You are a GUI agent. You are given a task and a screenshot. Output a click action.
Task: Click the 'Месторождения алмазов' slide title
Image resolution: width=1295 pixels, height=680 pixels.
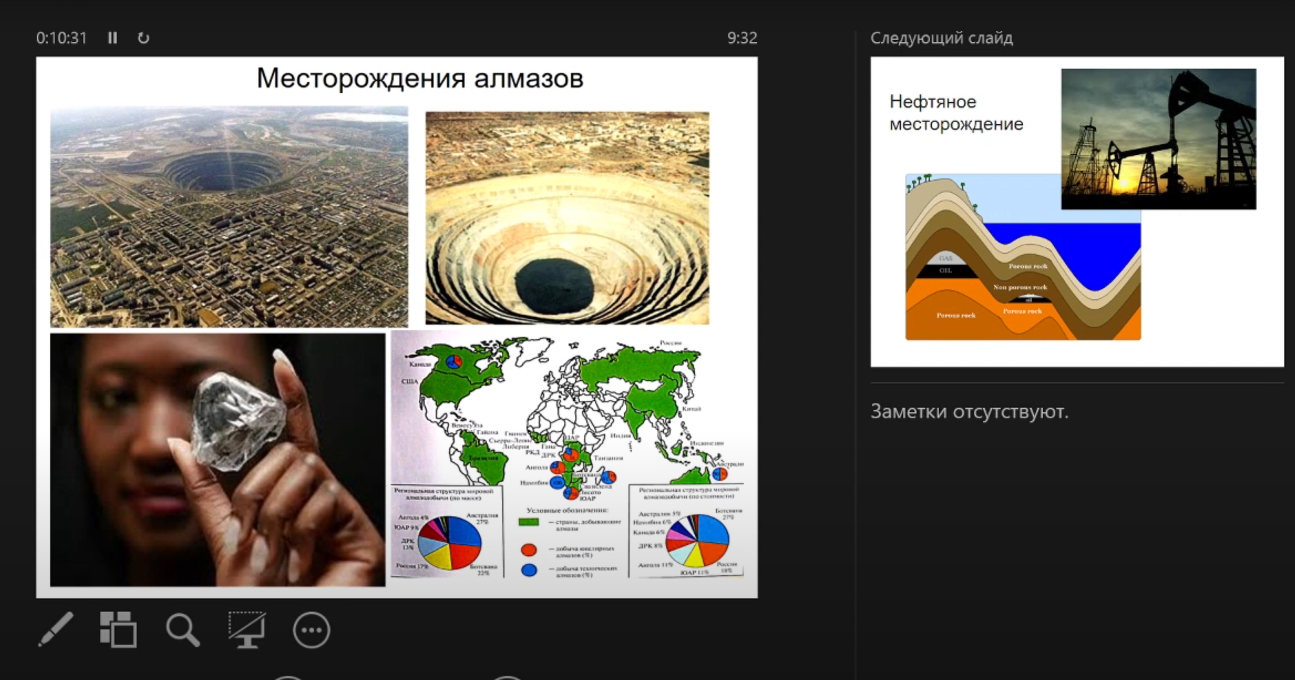click(420, 78)
